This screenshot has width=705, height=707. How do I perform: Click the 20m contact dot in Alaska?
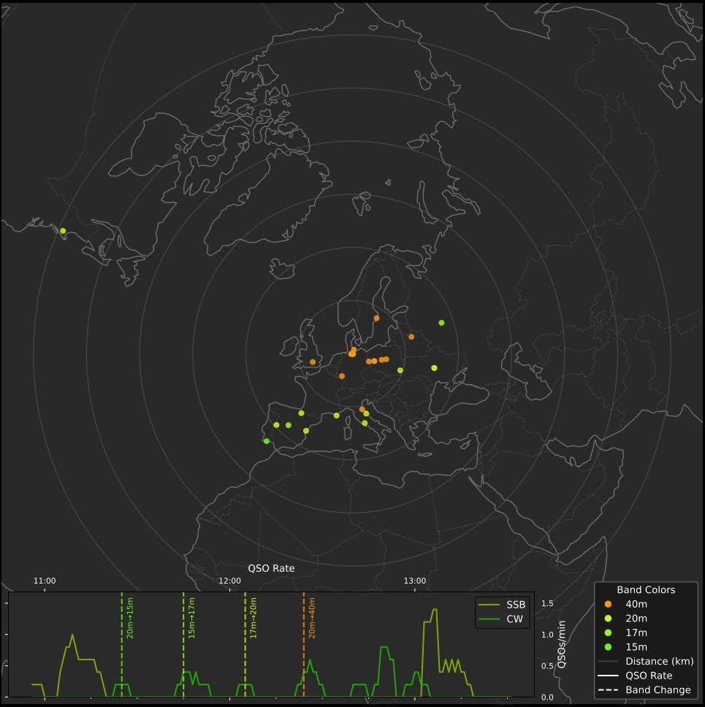[63, 231]
